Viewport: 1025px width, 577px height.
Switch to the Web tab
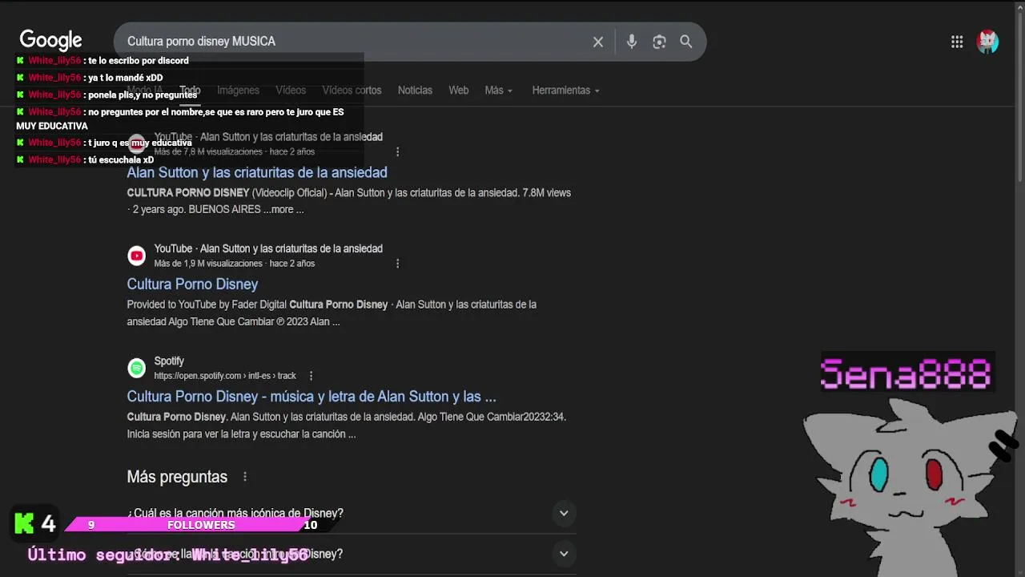point(459,91)
